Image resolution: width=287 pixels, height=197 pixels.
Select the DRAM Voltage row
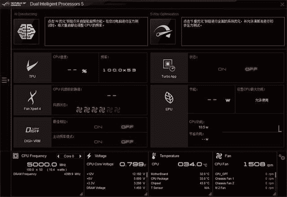[116, 188]
